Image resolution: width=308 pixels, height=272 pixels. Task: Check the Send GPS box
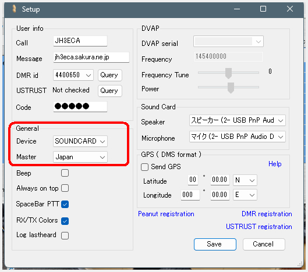[x=144, y=167]
